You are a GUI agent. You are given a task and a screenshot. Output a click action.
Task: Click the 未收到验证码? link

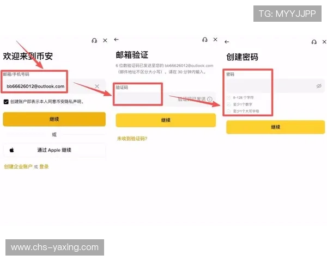[132, 139]
